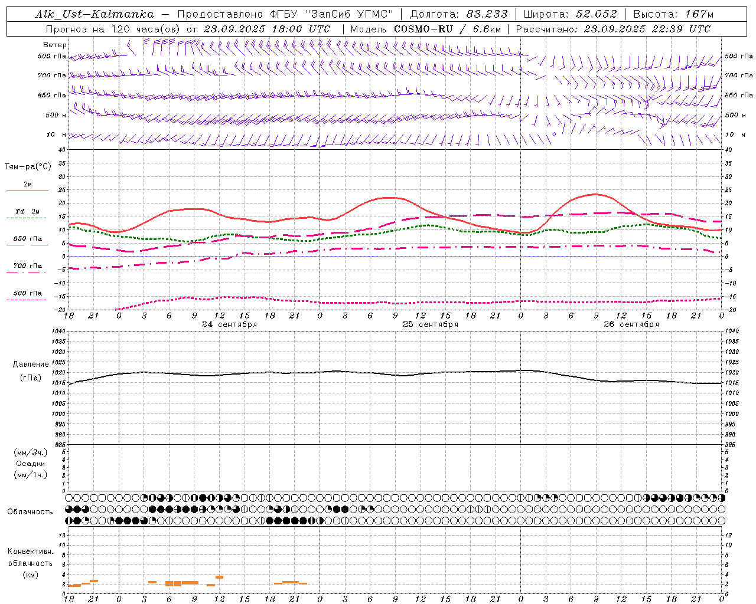Click the (км) unit under convective cloudiness

[31, 575]
